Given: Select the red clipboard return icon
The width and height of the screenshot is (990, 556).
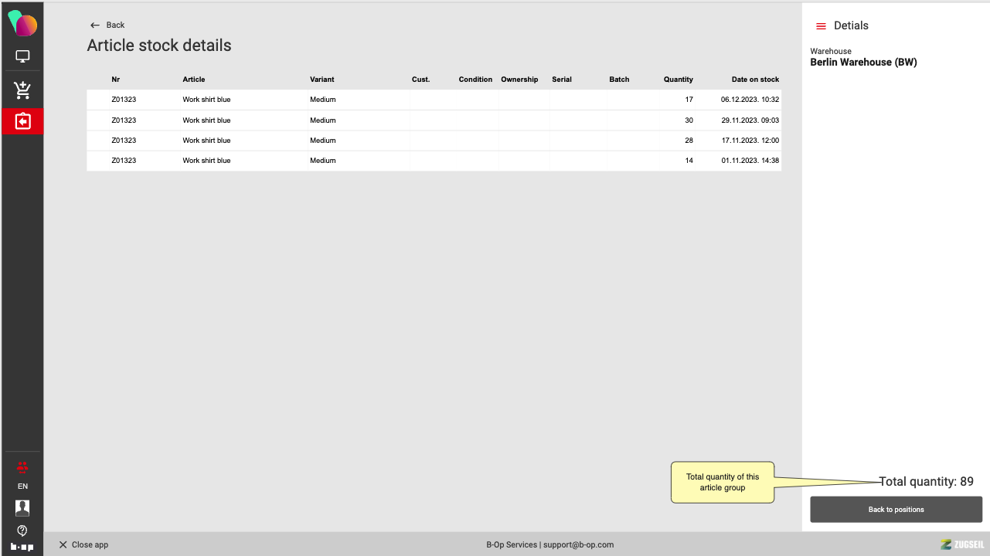Looking at the screenshot, I should (22, 121).
